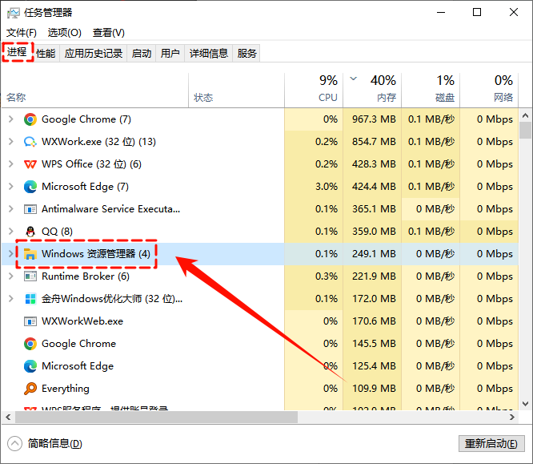
Task: Sort by the CPU column header
Action: click(x=314, y=91)
